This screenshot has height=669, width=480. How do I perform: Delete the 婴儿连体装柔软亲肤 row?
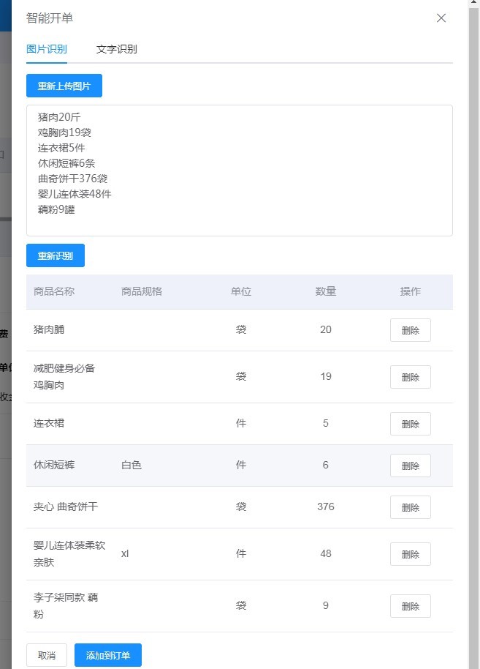[410, 554]
